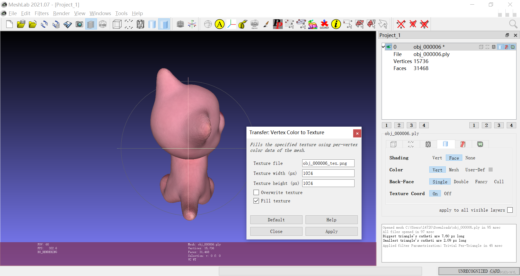
Task: Select the Z-painting brush tool
Action: pos(266,24)
